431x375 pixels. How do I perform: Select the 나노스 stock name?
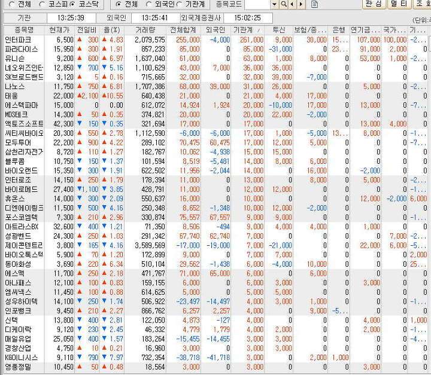(15, 87)
